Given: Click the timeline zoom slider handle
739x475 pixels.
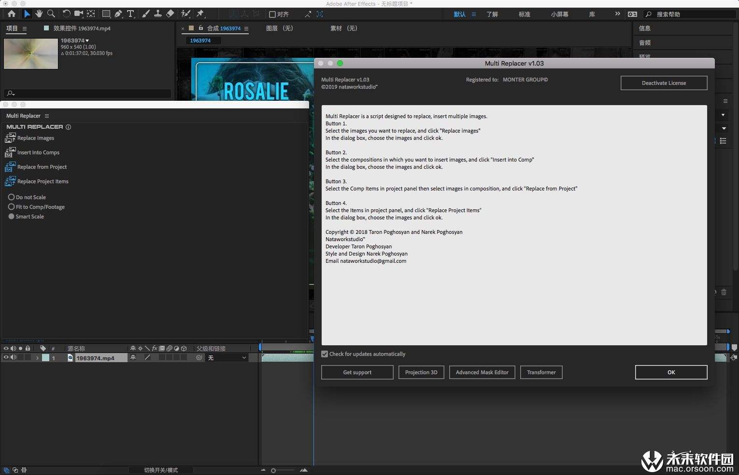Looking at the screenshot, I should click(273, 470).
